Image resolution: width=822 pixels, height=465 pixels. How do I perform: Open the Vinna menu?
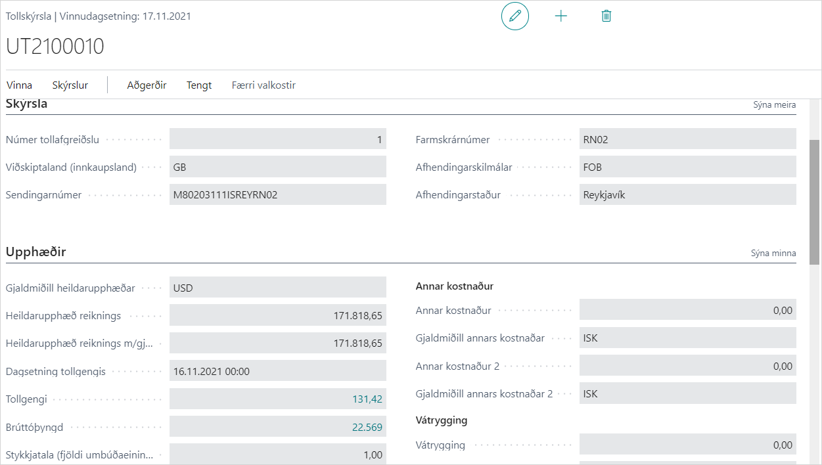pos(19,85)
